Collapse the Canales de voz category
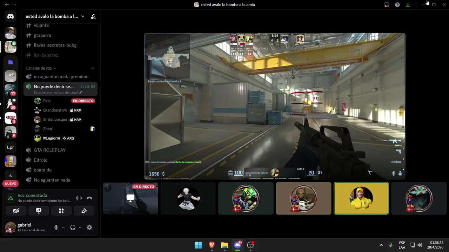 pyautogui.click(x=41, y=68)
